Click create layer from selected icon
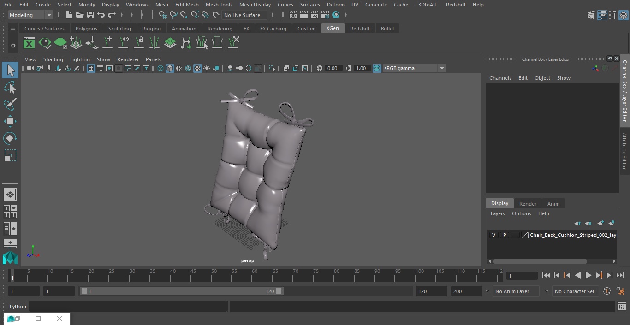Screen dimensions: 630x325 click(612, 223)
